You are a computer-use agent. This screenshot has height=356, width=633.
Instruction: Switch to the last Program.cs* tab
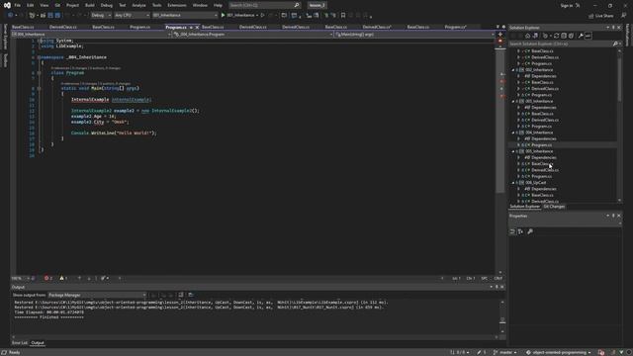tap(455, 27)
